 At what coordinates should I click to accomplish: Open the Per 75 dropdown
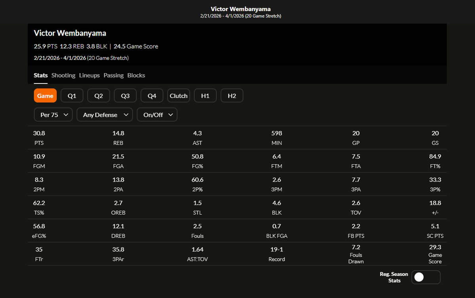point(53,115)
